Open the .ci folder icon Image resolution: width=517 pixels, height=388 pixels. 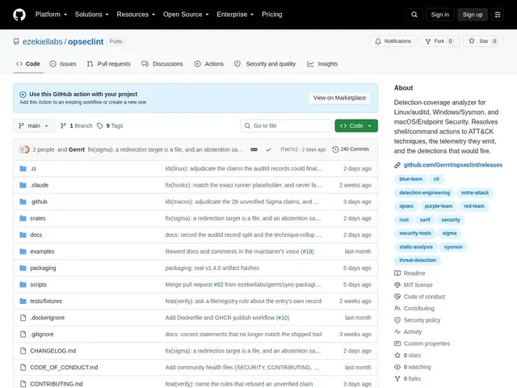point(23,169)
